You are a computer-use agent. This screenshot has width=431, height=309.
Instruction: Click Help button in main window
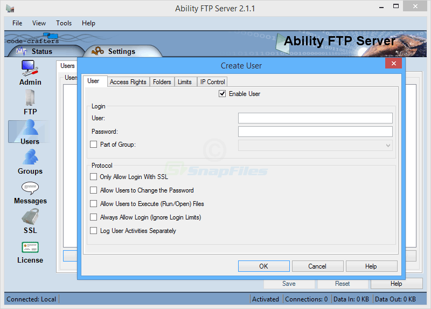coord(397,284)
